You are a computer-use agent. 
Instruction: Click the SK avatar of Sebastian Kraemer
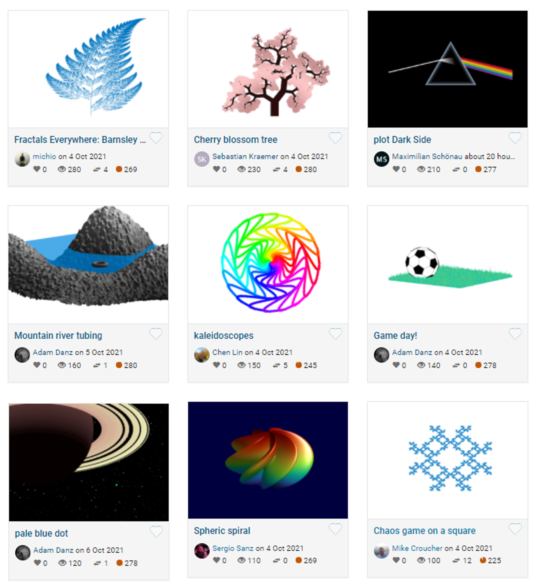coord(202,159)
